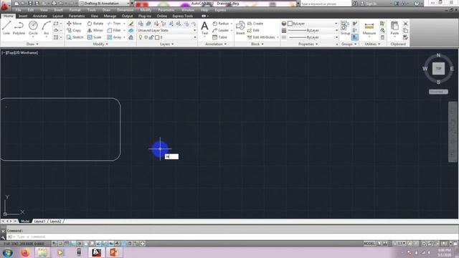459x258 pixels.
Task: Activate the Array command
Action: (x=114, y=37)
